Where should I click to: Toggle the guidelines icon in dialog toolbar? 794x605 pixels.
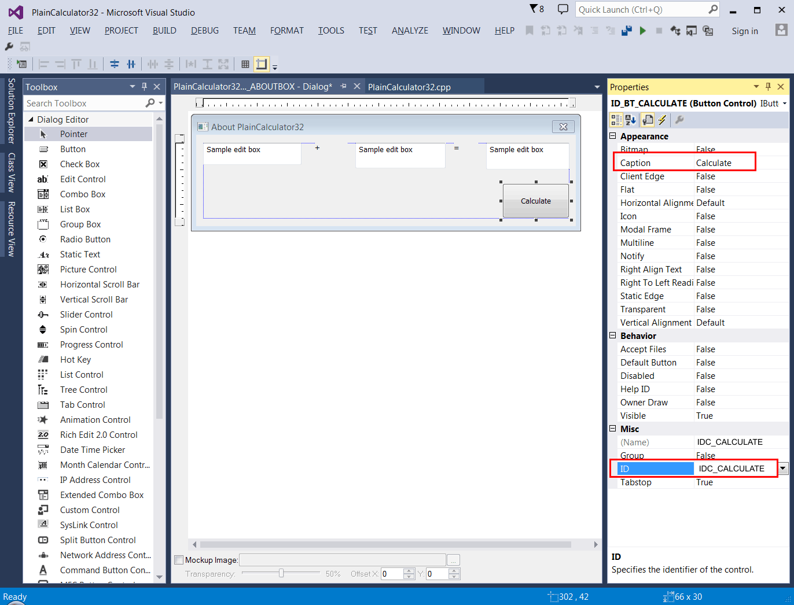point(262,64)
